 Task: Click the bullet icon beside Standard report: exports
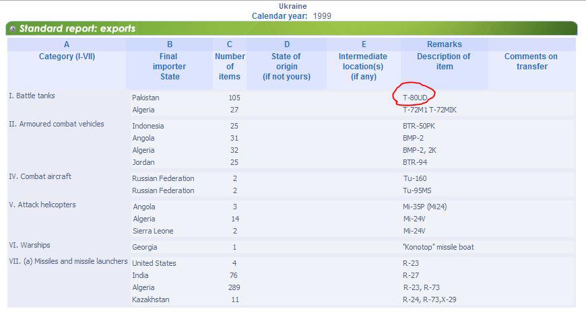click(13, 28)
